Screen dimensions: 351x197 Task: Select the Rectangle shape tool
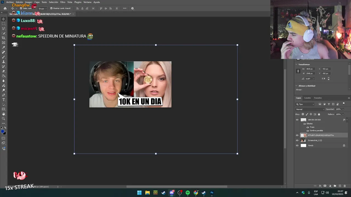4,109
